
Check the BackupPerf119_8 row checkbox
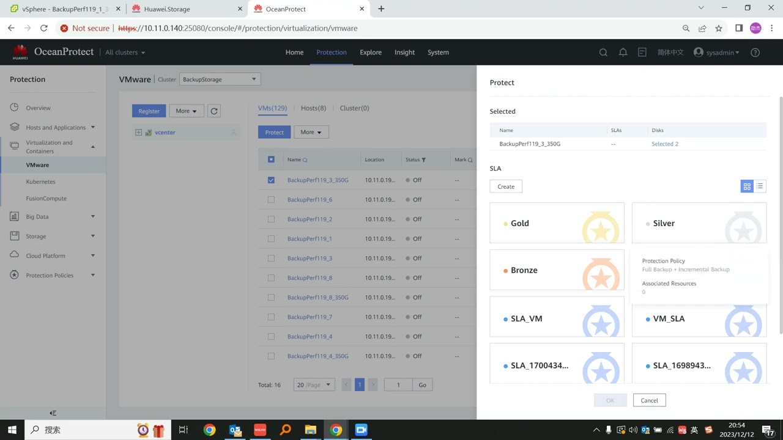pyautogui.click(x=271, y=278)
